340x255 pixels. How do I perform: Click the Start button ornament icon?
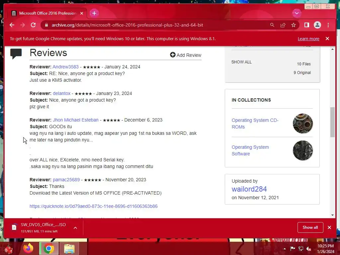point(9,249)
